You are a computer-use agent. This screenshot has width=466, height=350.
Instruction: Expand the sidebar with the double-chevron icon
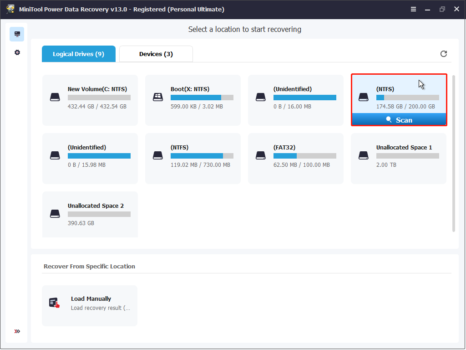pos(17,331)
